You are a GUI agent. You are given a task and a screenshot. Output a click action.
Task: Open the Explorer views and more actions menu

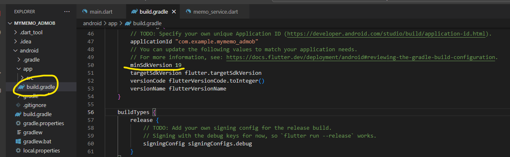(x=67, y=12)
